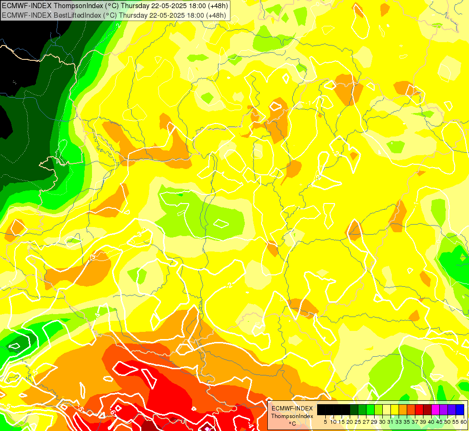Click the legend value label 15

(342, 422)
